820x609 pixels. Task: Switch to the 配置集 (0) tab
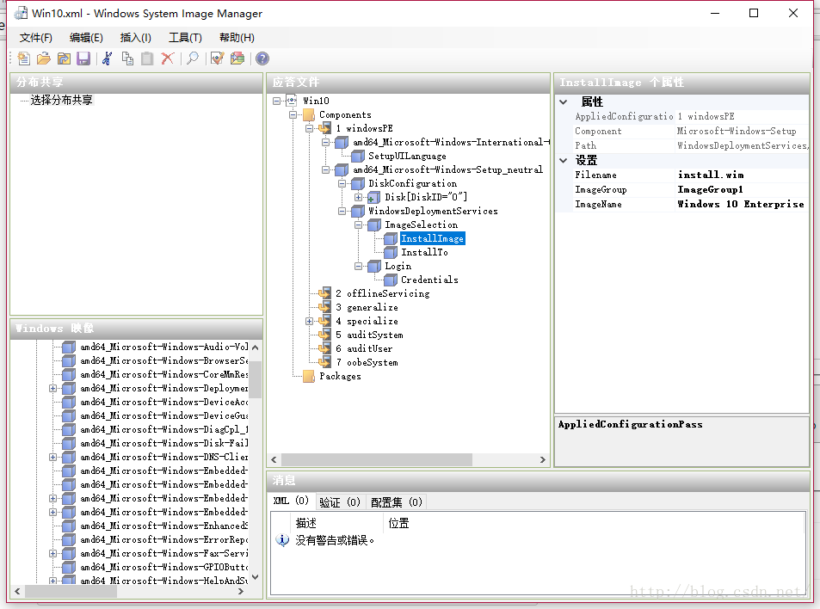397,502
